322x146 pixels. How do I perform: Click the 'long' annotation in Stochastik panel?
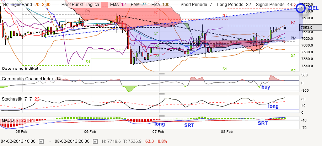(x=273, y=106)
